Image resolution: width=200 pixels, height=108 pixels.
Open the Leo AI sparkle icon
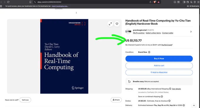tap(191, 2)
